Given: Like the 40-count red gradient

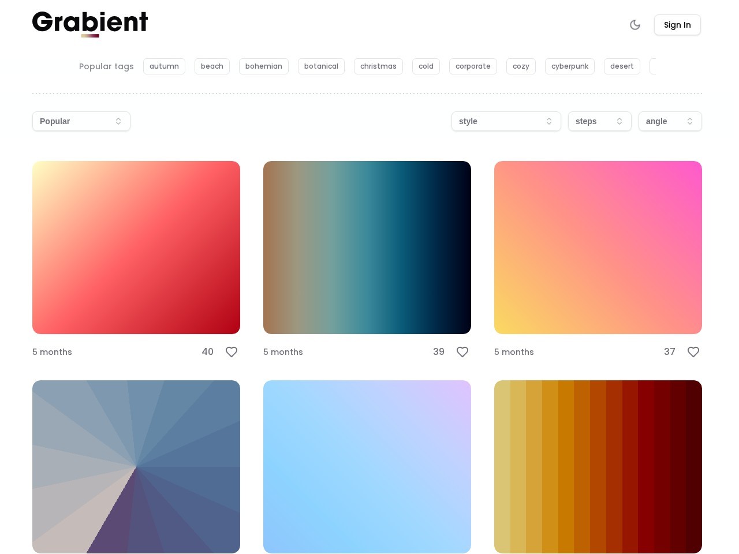Looking at the screenshot, I should (x=232, y=352).
